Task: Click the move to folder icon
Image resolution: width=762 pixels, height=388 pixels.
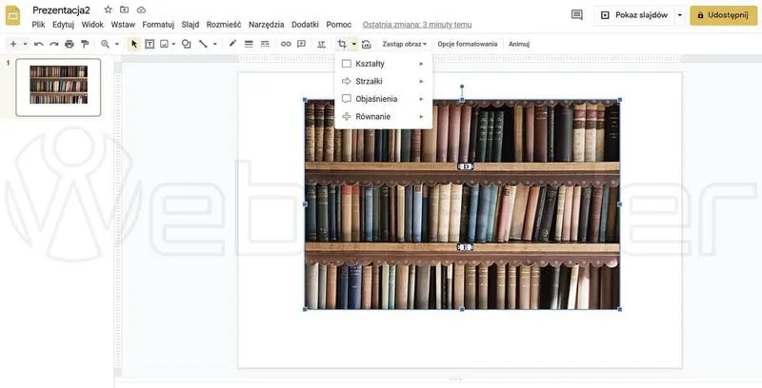Action: point(125,10)
